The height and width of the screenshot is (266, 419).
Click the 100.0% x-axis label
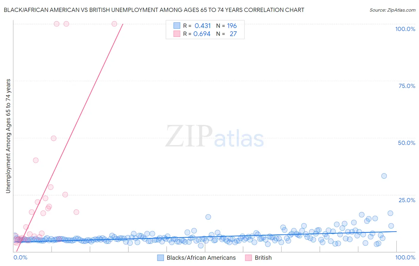[x=405, y=257]
